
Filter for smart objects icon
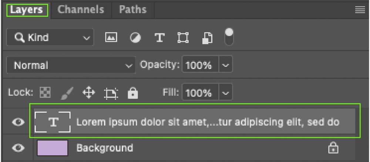click(207, 38)
